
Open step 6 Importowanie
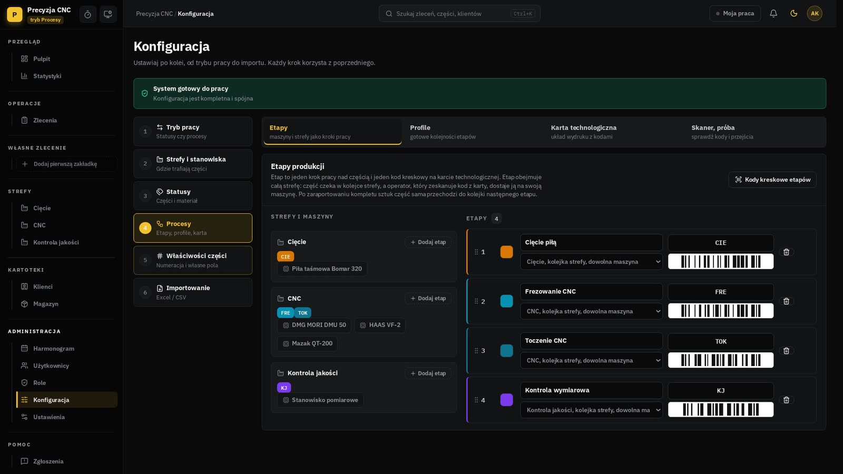[193, 292]
